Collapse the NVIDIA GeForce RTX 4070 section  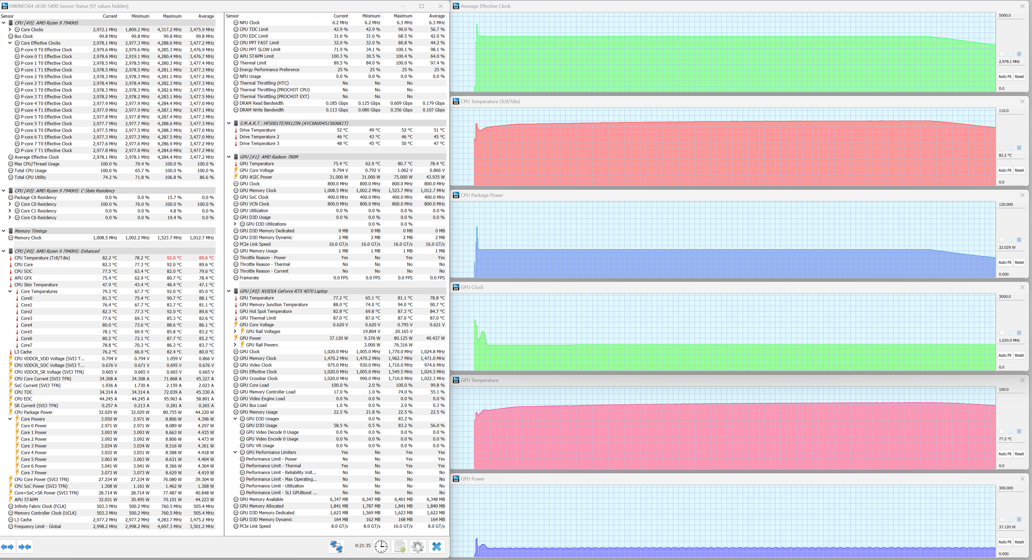click(x=229, y=291)
